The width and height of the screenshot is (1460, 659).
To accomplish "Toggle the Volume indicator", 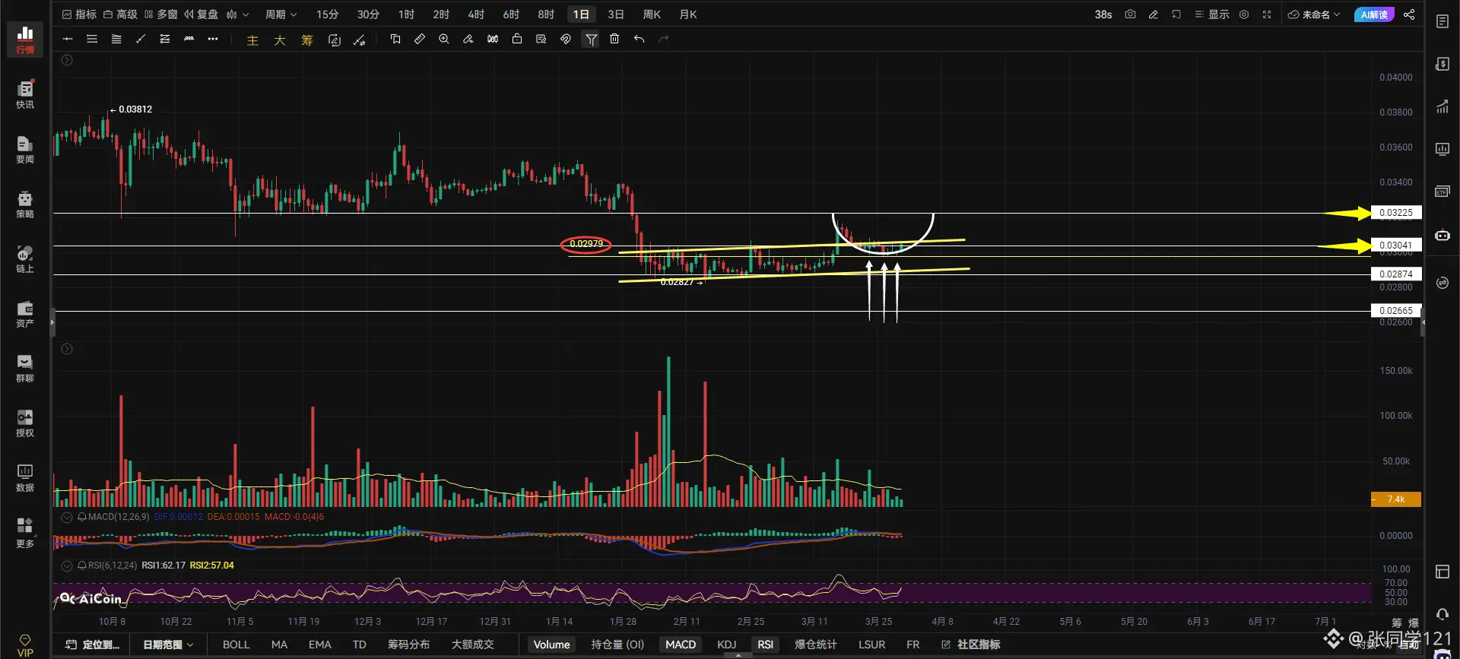I will pos(551,645).
